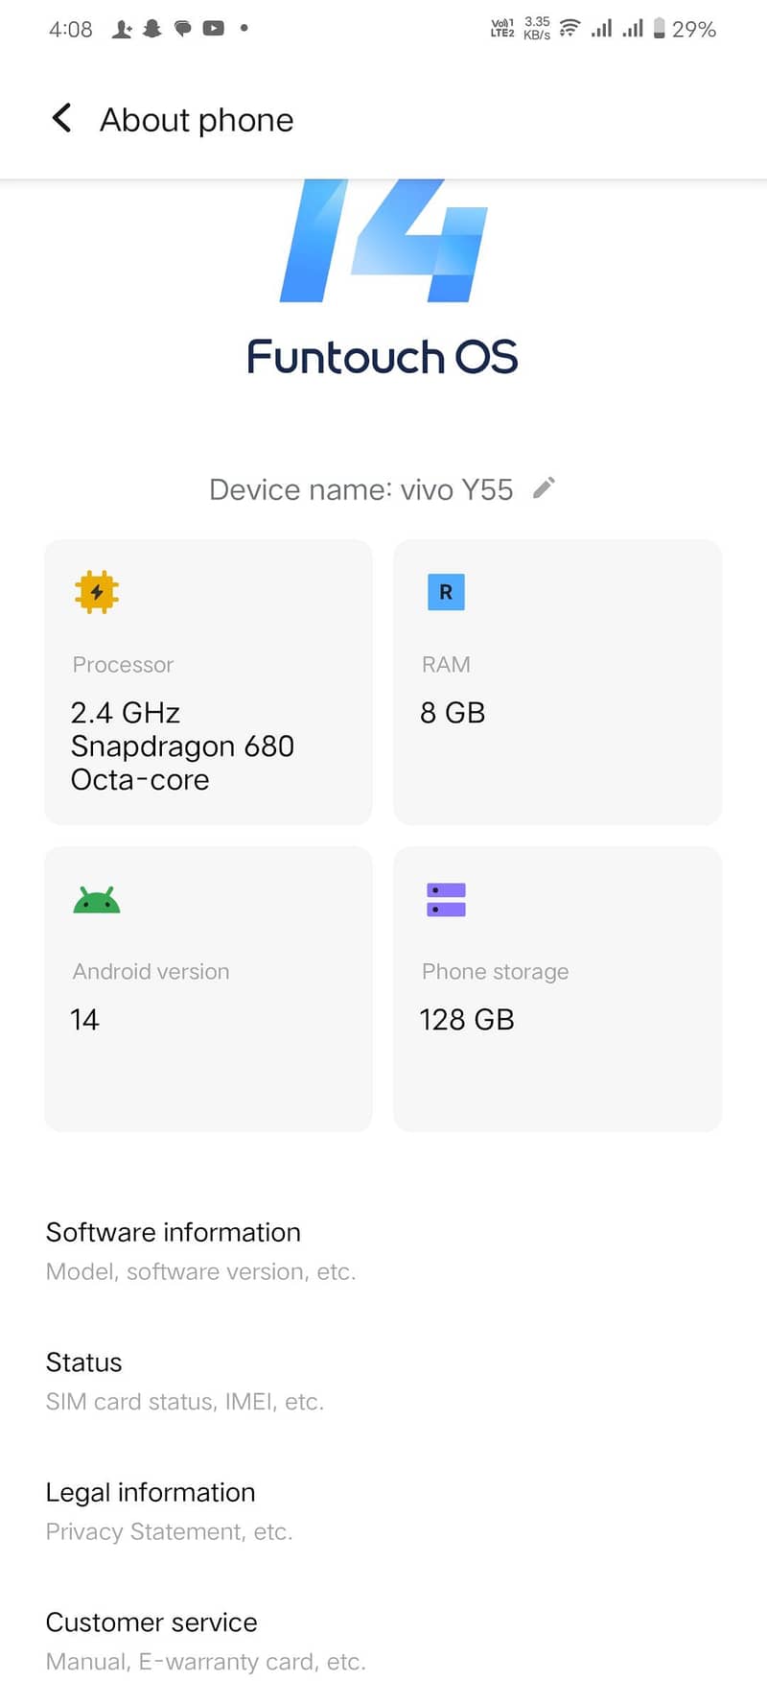Tap the green Android robot icon
Image resolution: width=767 pixels, height=1705 pixels.
coord(96,900)
